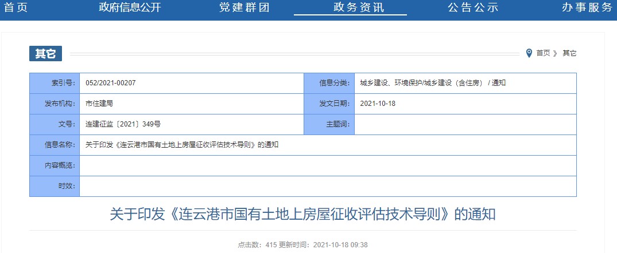Screen dimensions: 617x253
Task: Select the 政务资讯 navigation tab
Action: point(359,8)
